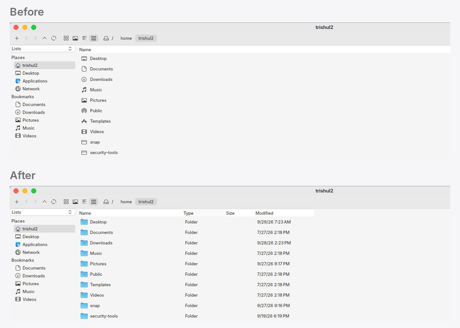Select the highlighted compact list view in Before window
Viewport: 460px width, 328px height.
pos(93,39)
